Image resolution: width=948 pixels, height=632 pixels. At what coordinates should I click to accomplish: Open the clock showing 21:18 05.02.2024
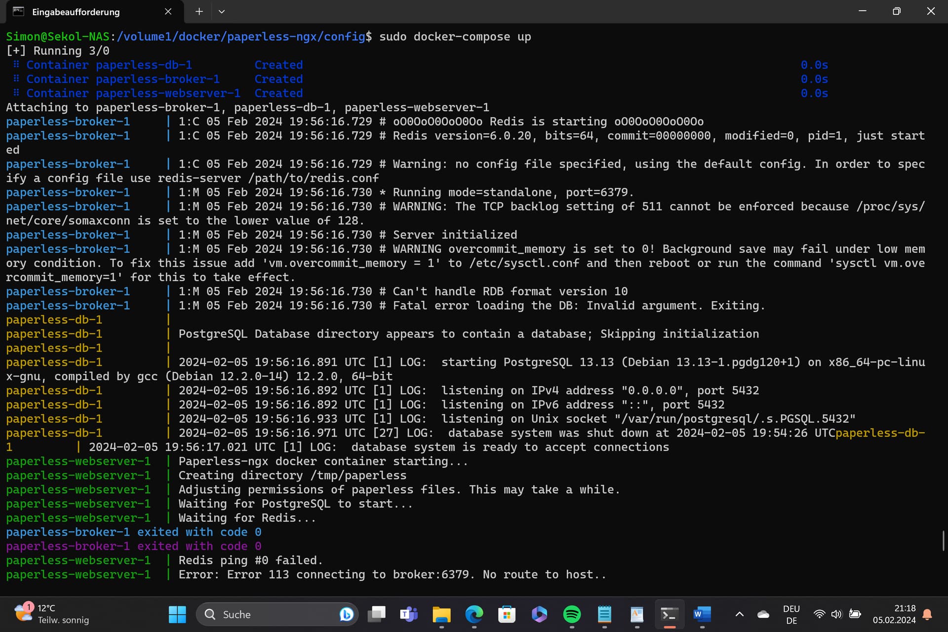pos(894,614)
